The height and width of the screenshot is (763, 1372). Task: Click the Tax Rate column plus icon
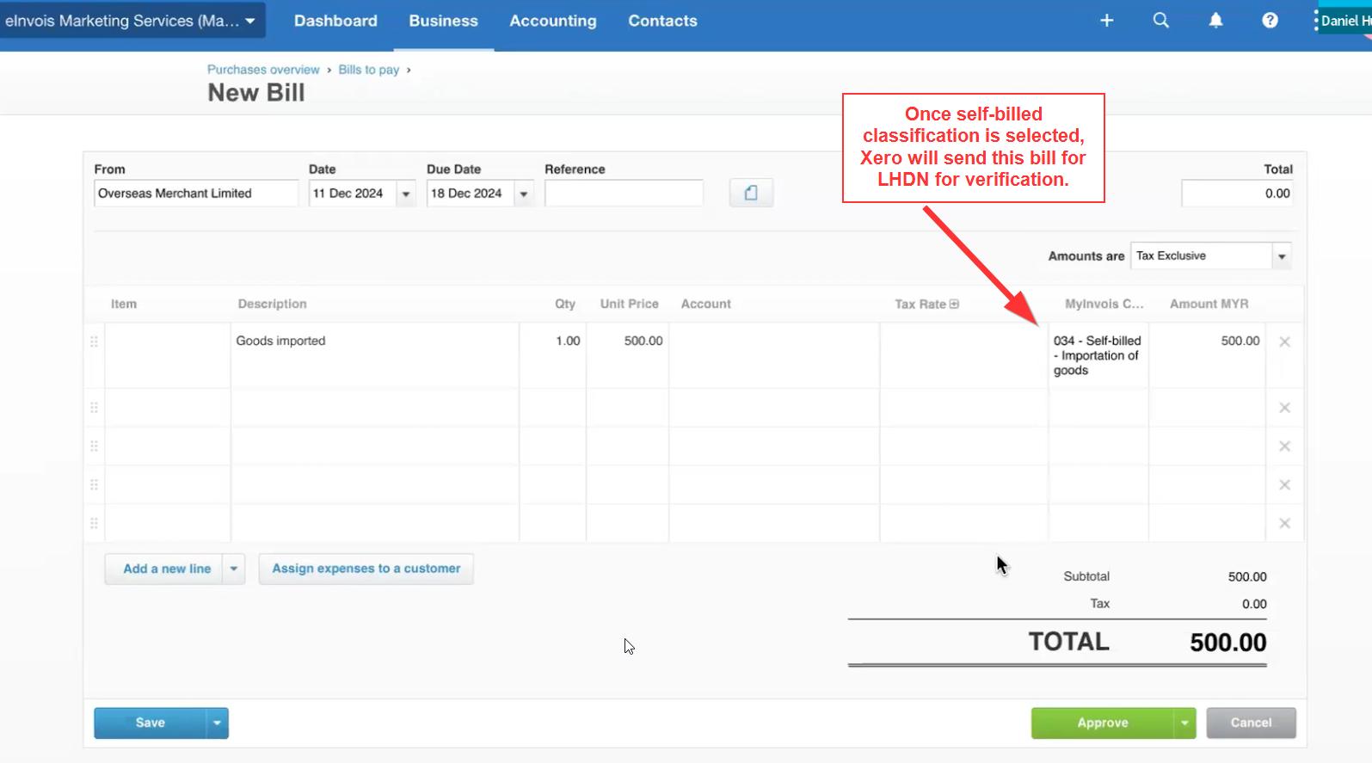coord(954,304)
